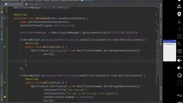Click the Android gutter icon near setSmallIcon

(x=5, y=97)
